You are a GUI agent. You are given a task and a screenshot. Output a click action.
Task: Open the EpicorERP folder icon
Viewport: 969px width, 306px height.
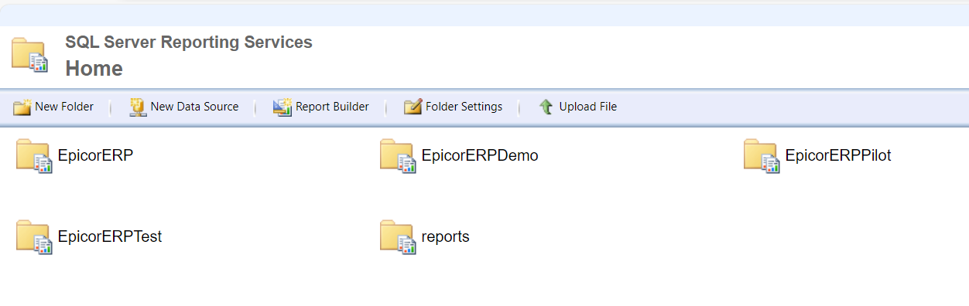point(34,155)
